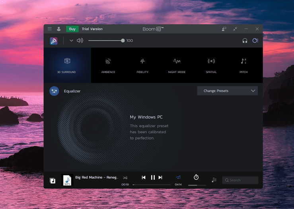
Task: Open the playlist queue icon
Action: 214,180
